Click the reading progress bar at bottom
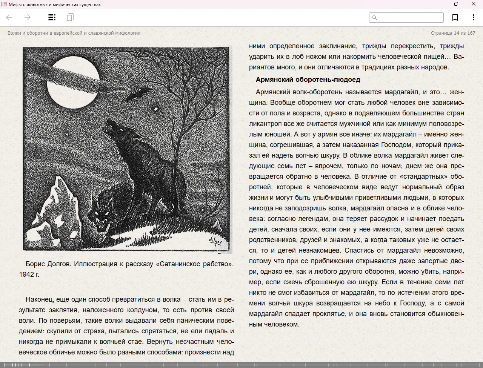This screenshot has width=483, height=368. coord(241,365)
